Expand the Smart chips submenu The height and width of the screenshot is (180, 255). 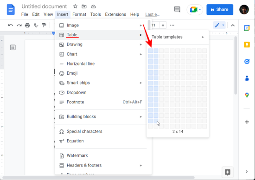[101, 83]
